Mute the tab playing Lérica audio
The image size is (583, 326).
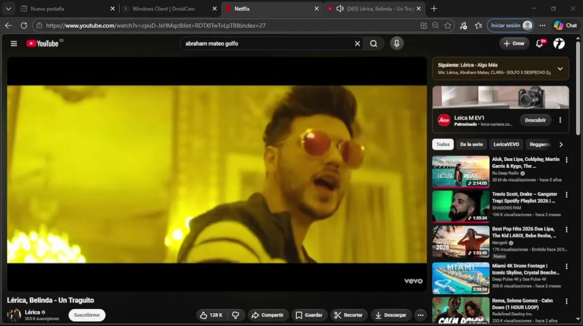[x=340, y=9]
